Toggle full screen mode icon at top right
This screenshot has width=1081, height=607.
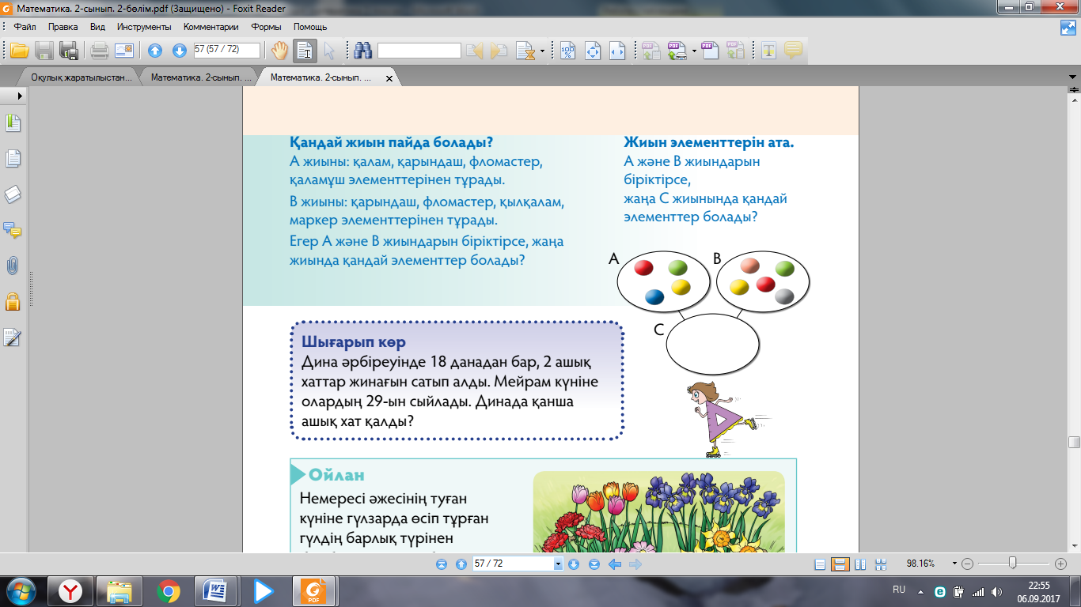pos(1068,27)
